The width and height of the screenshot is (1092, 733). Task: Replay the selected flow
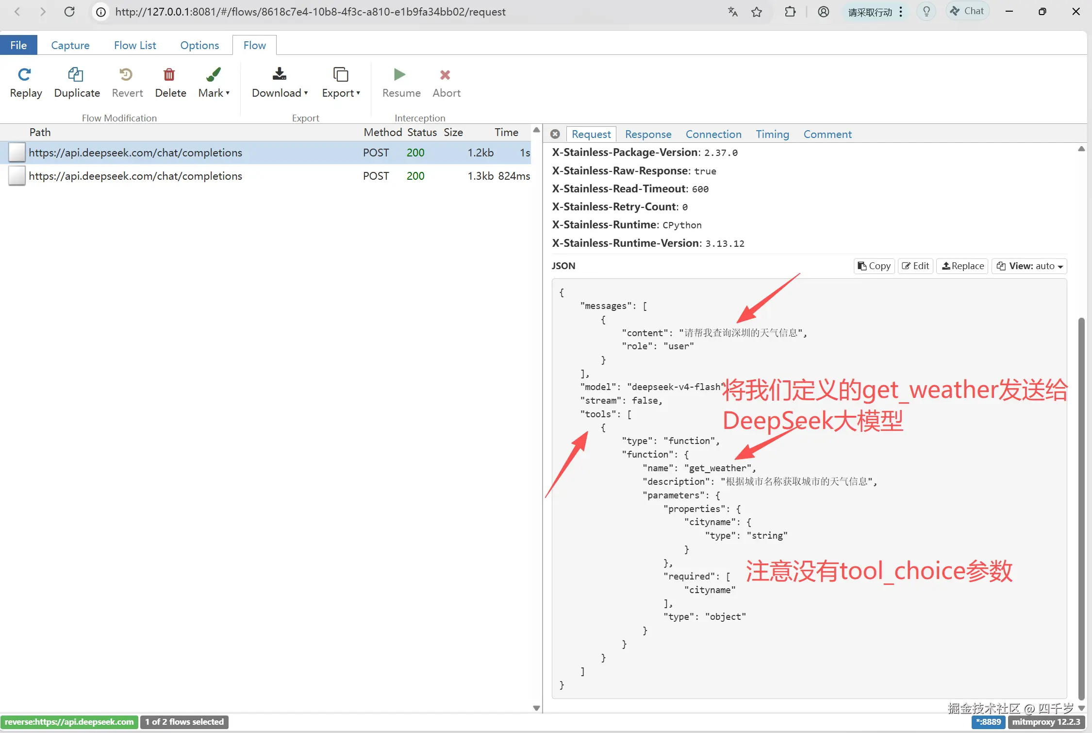pos(26,83)
